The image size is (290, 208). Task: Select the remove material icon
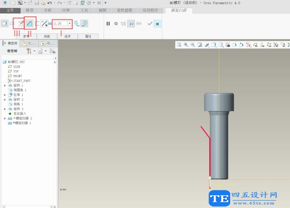(x=30, y=24)
